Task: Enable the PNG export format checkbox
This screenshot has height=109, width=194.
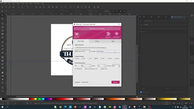Action: coord(76,58)
